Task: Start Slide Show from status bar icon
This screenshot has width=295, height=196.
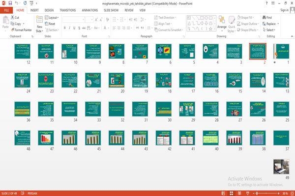Action: click(248, 193)
